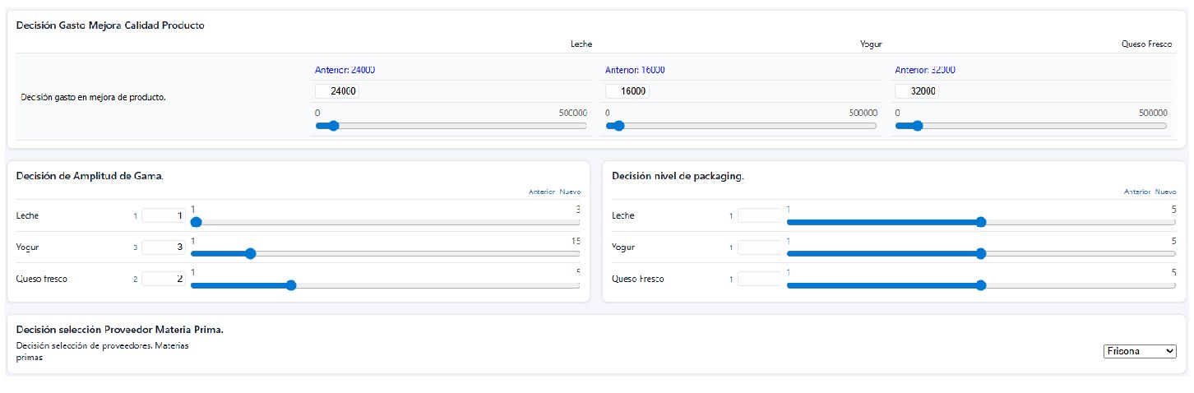Open the Frisona provider dropdown
The height and width of the screenshot is (393, 1194).
[x=1140, y=351]
